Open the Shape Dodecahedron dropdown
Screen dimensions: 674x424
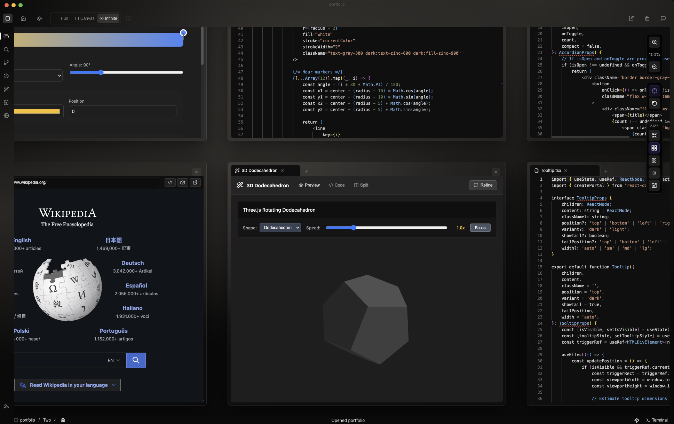coord(280,228)
